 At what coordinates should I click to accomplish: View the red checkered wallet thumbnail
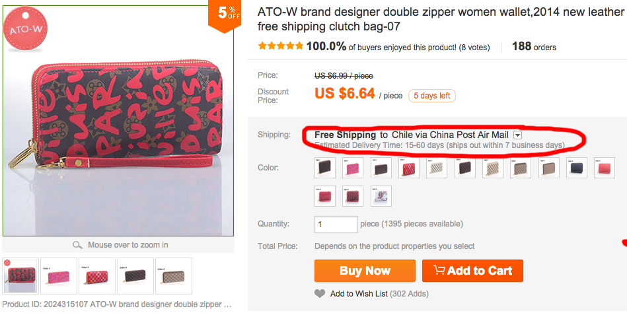coord(97,275)
